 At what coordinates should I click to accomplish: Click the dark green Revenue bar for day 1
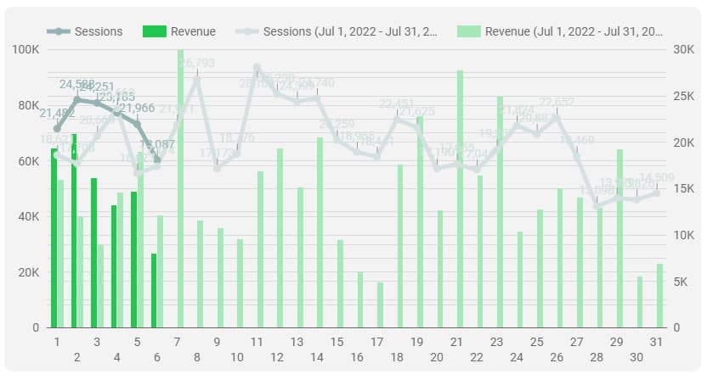tap(54, 237)
